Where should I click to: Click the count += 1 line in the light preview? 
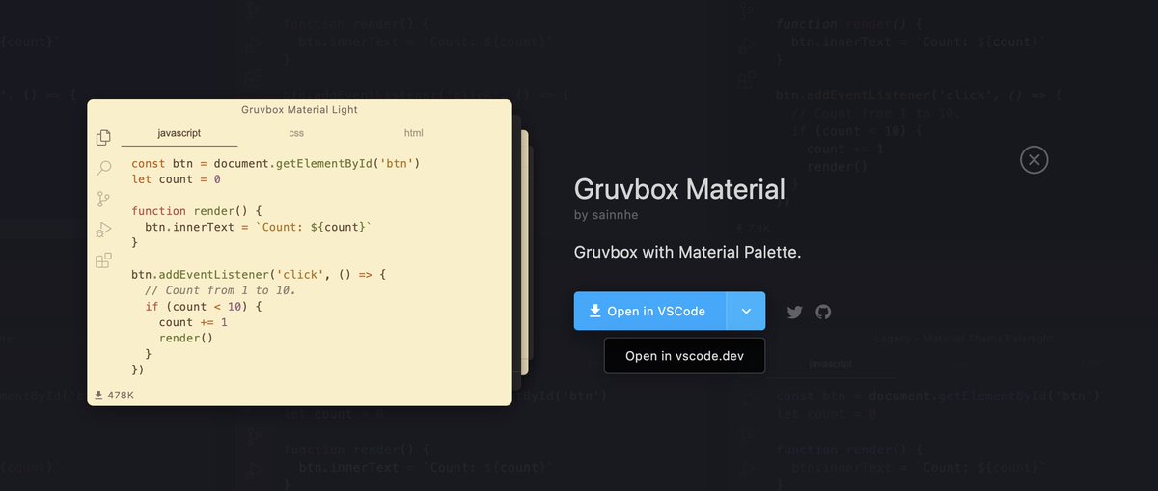point(194,322)
